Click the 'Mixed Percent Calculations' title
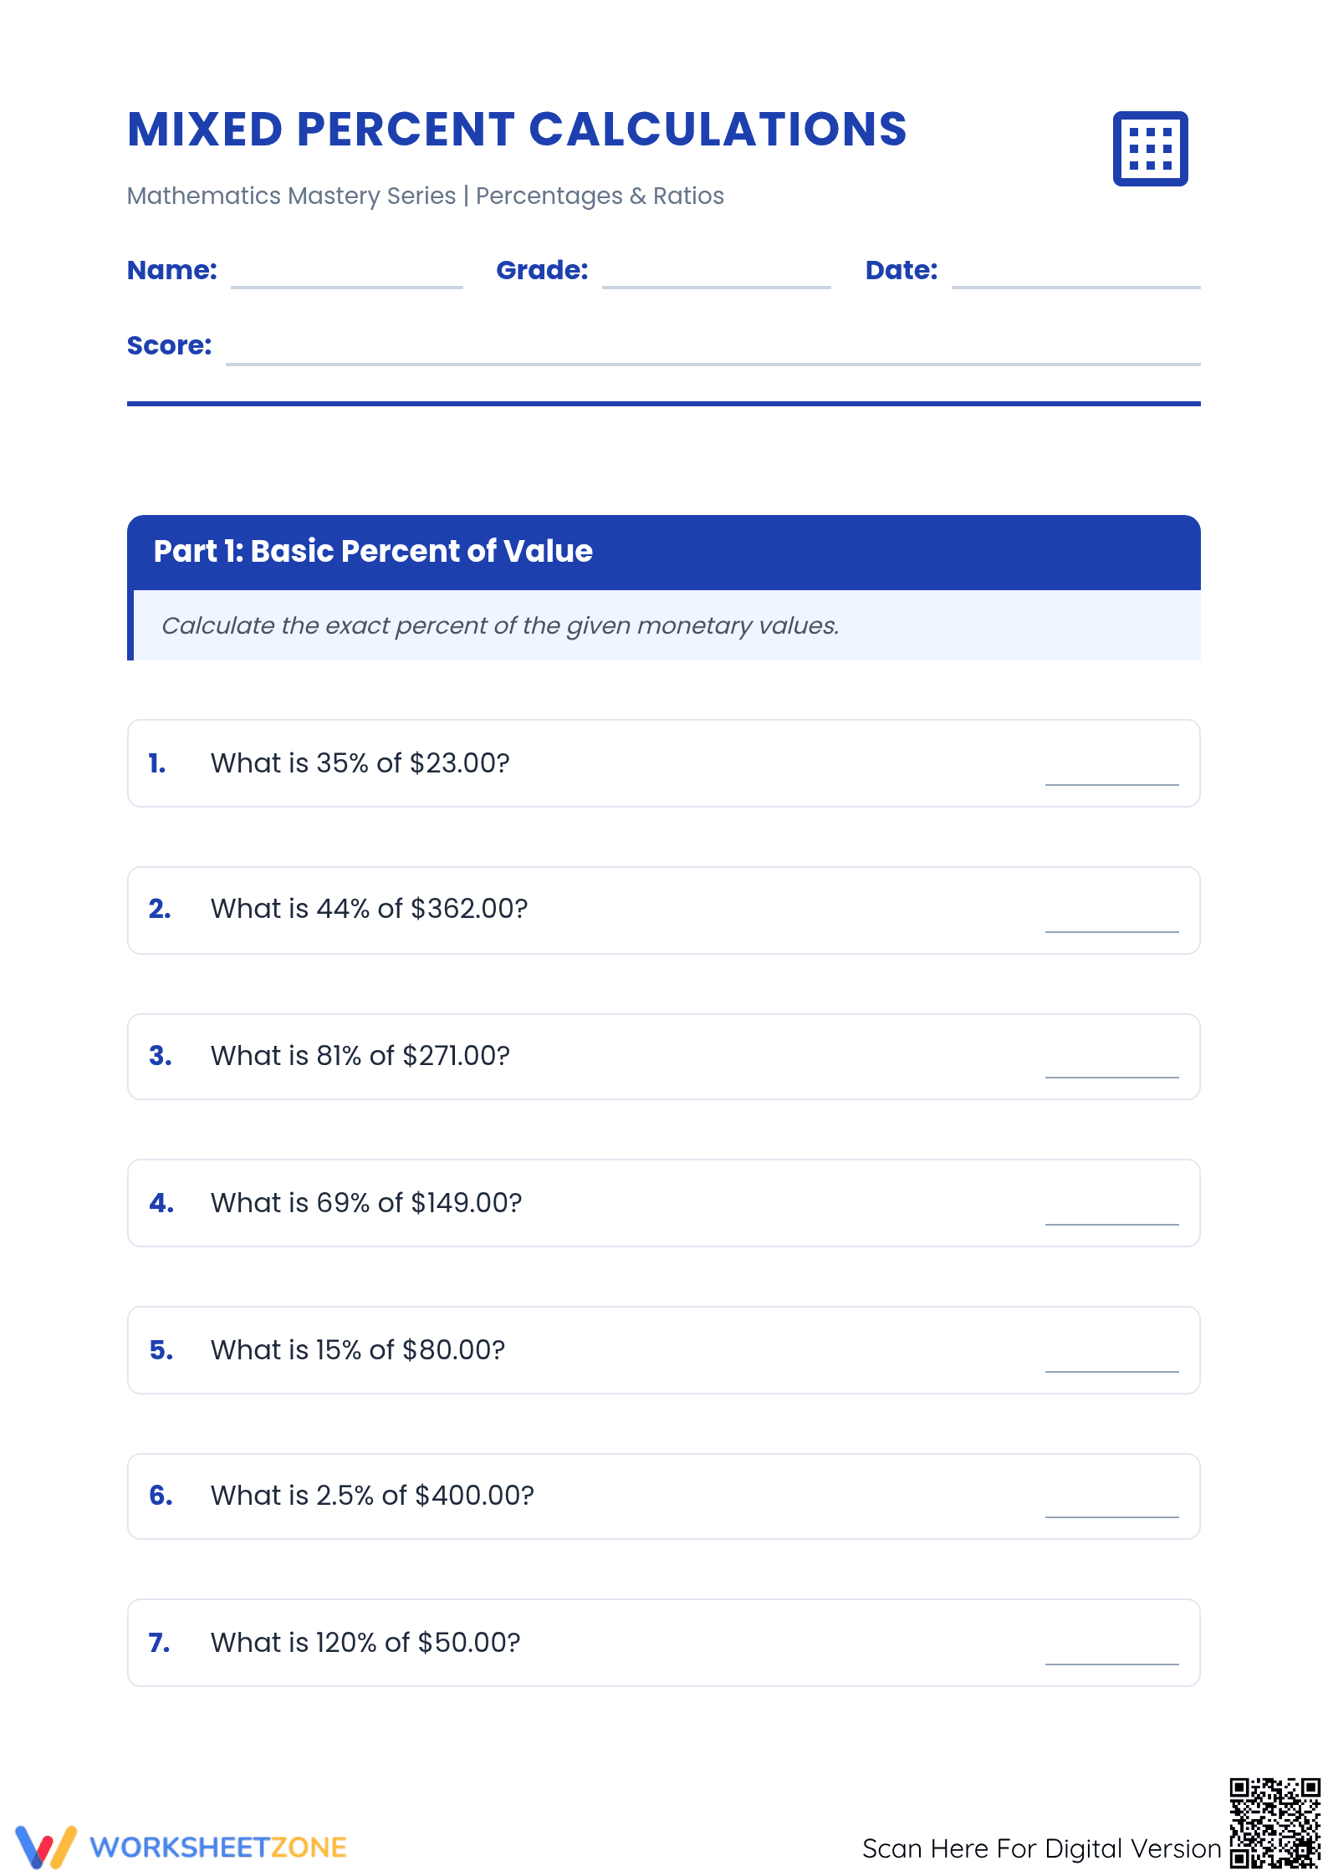Screen dimensions: 1328x1876 click(517, 130)
